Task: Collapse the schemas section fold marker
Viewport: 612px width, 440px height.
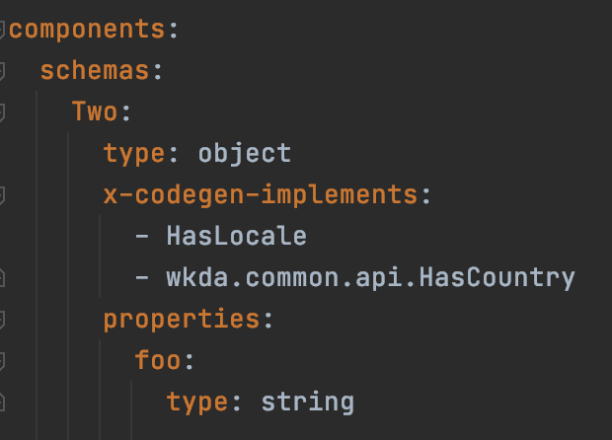Action: point(3,70)
